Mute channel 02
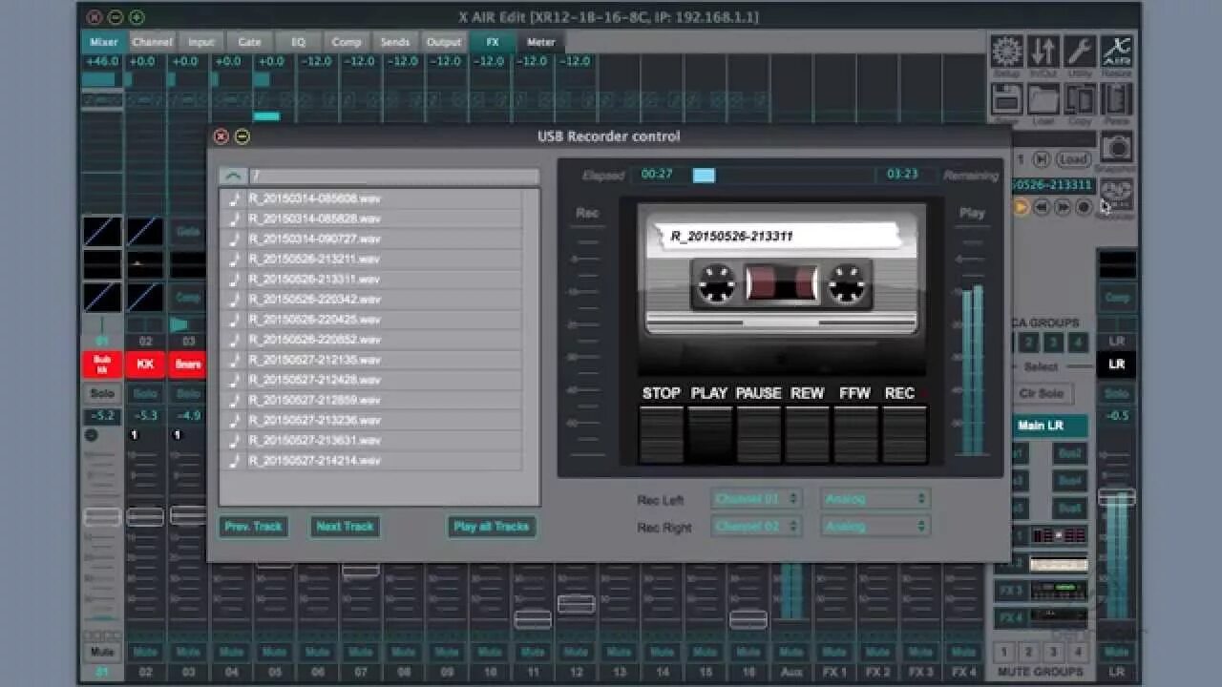The width and height of the screenshot is (1222, 687). point(145,653)
